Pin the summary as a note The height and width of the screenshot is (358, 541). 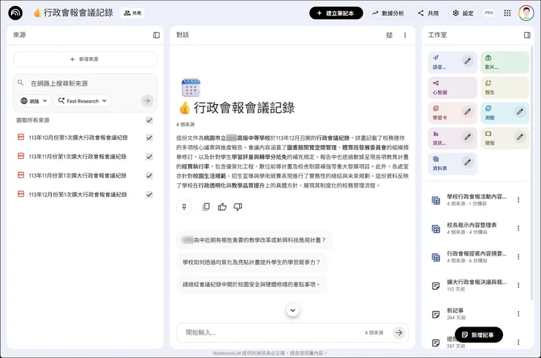point(184,206)
